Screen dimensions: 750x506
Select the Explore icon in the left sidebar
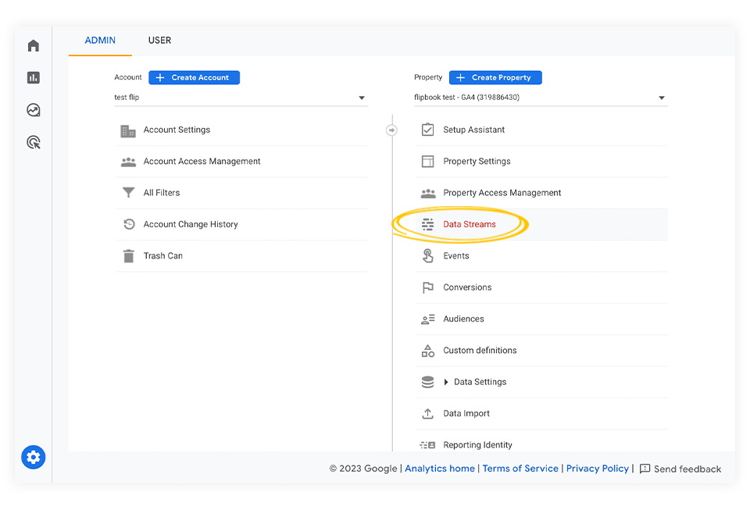pos(33,110)
